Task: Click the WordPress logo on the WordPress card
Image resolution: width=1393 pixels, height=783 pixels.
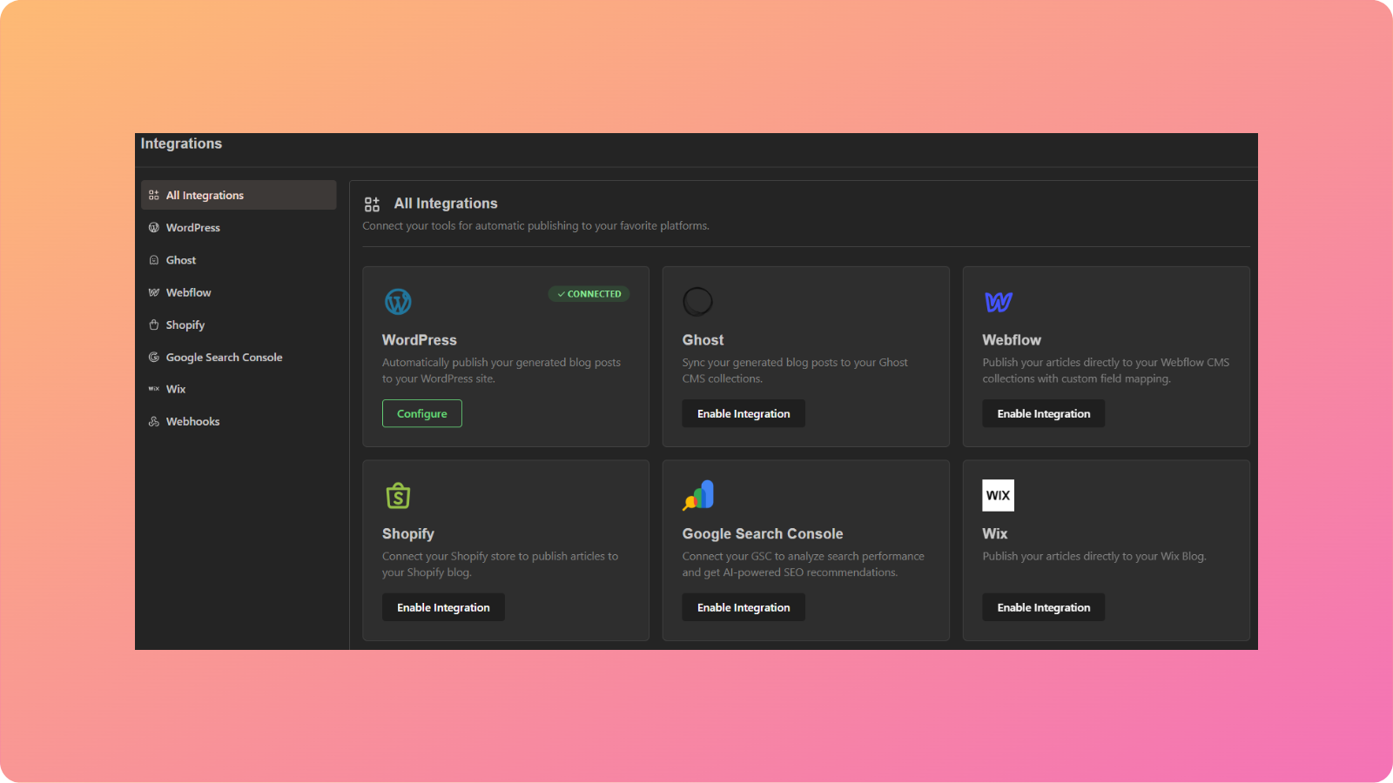Action: coord(398,301)
